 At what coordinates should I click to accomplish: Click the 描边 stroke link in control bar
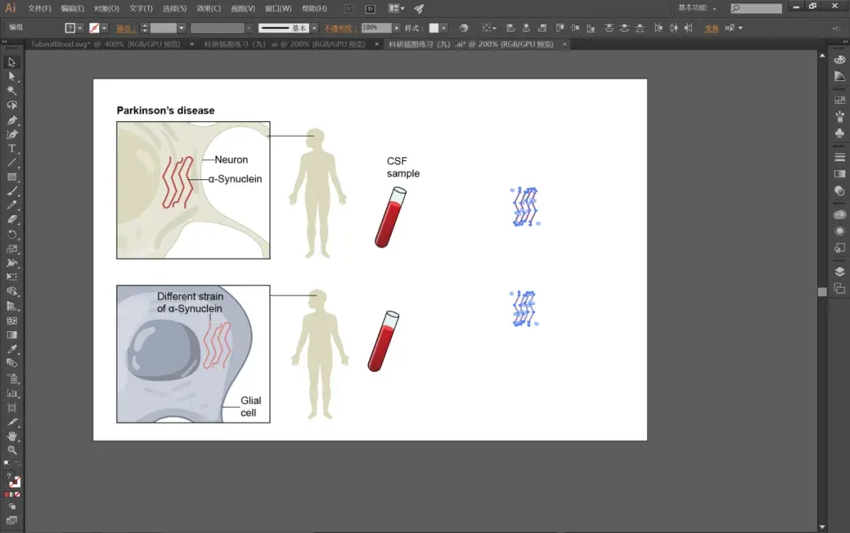[x=124, y=28]
